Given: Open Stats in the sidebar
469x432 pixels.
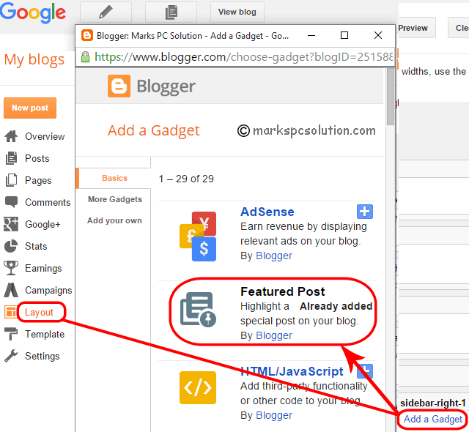Looking at the screenshot, I should [x=36, y=246].
